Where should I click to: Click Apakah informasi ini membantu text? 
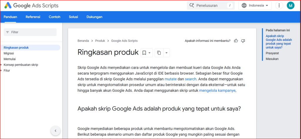[208, 41]
